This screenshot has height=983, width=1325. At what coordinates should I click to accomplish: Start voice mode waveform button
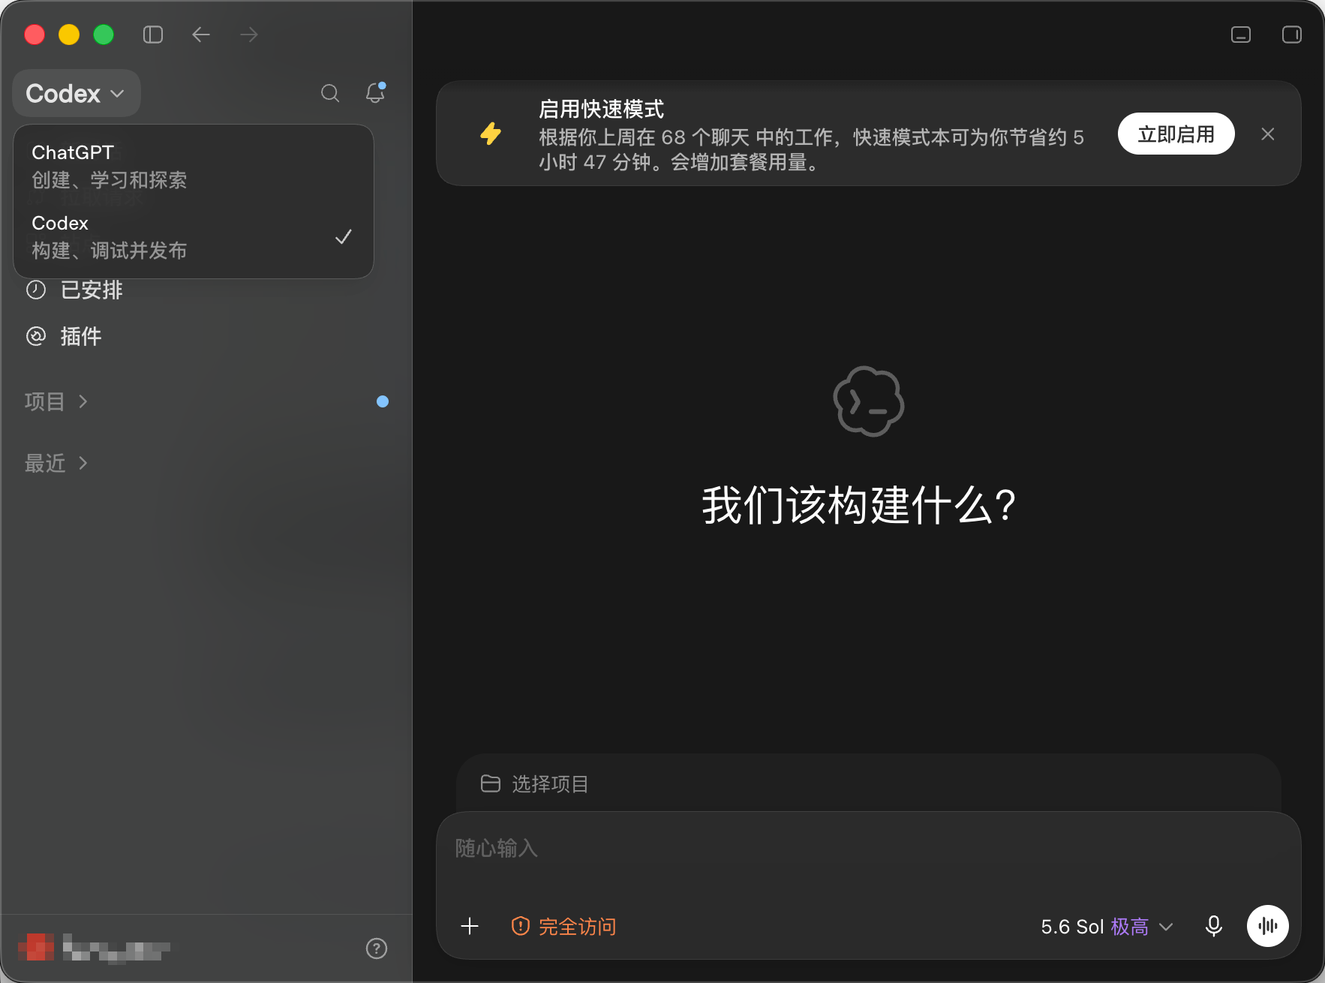click(x=1268, y=926)
